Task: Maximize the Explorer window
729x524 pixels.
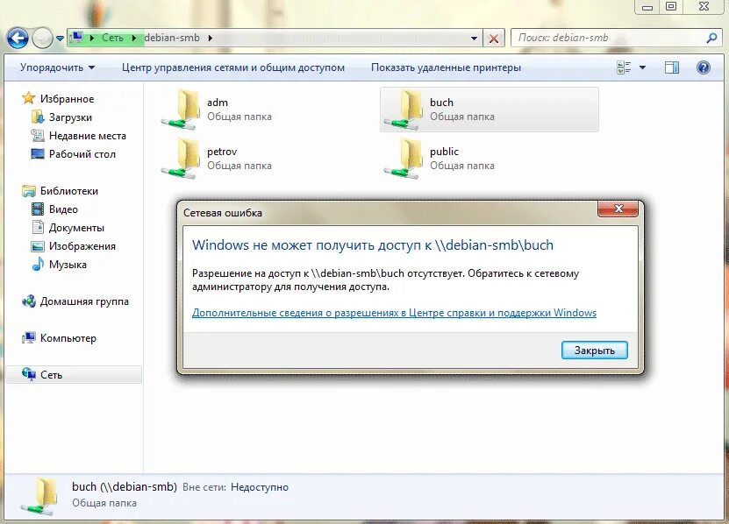Action: click(x=671, y=6)
